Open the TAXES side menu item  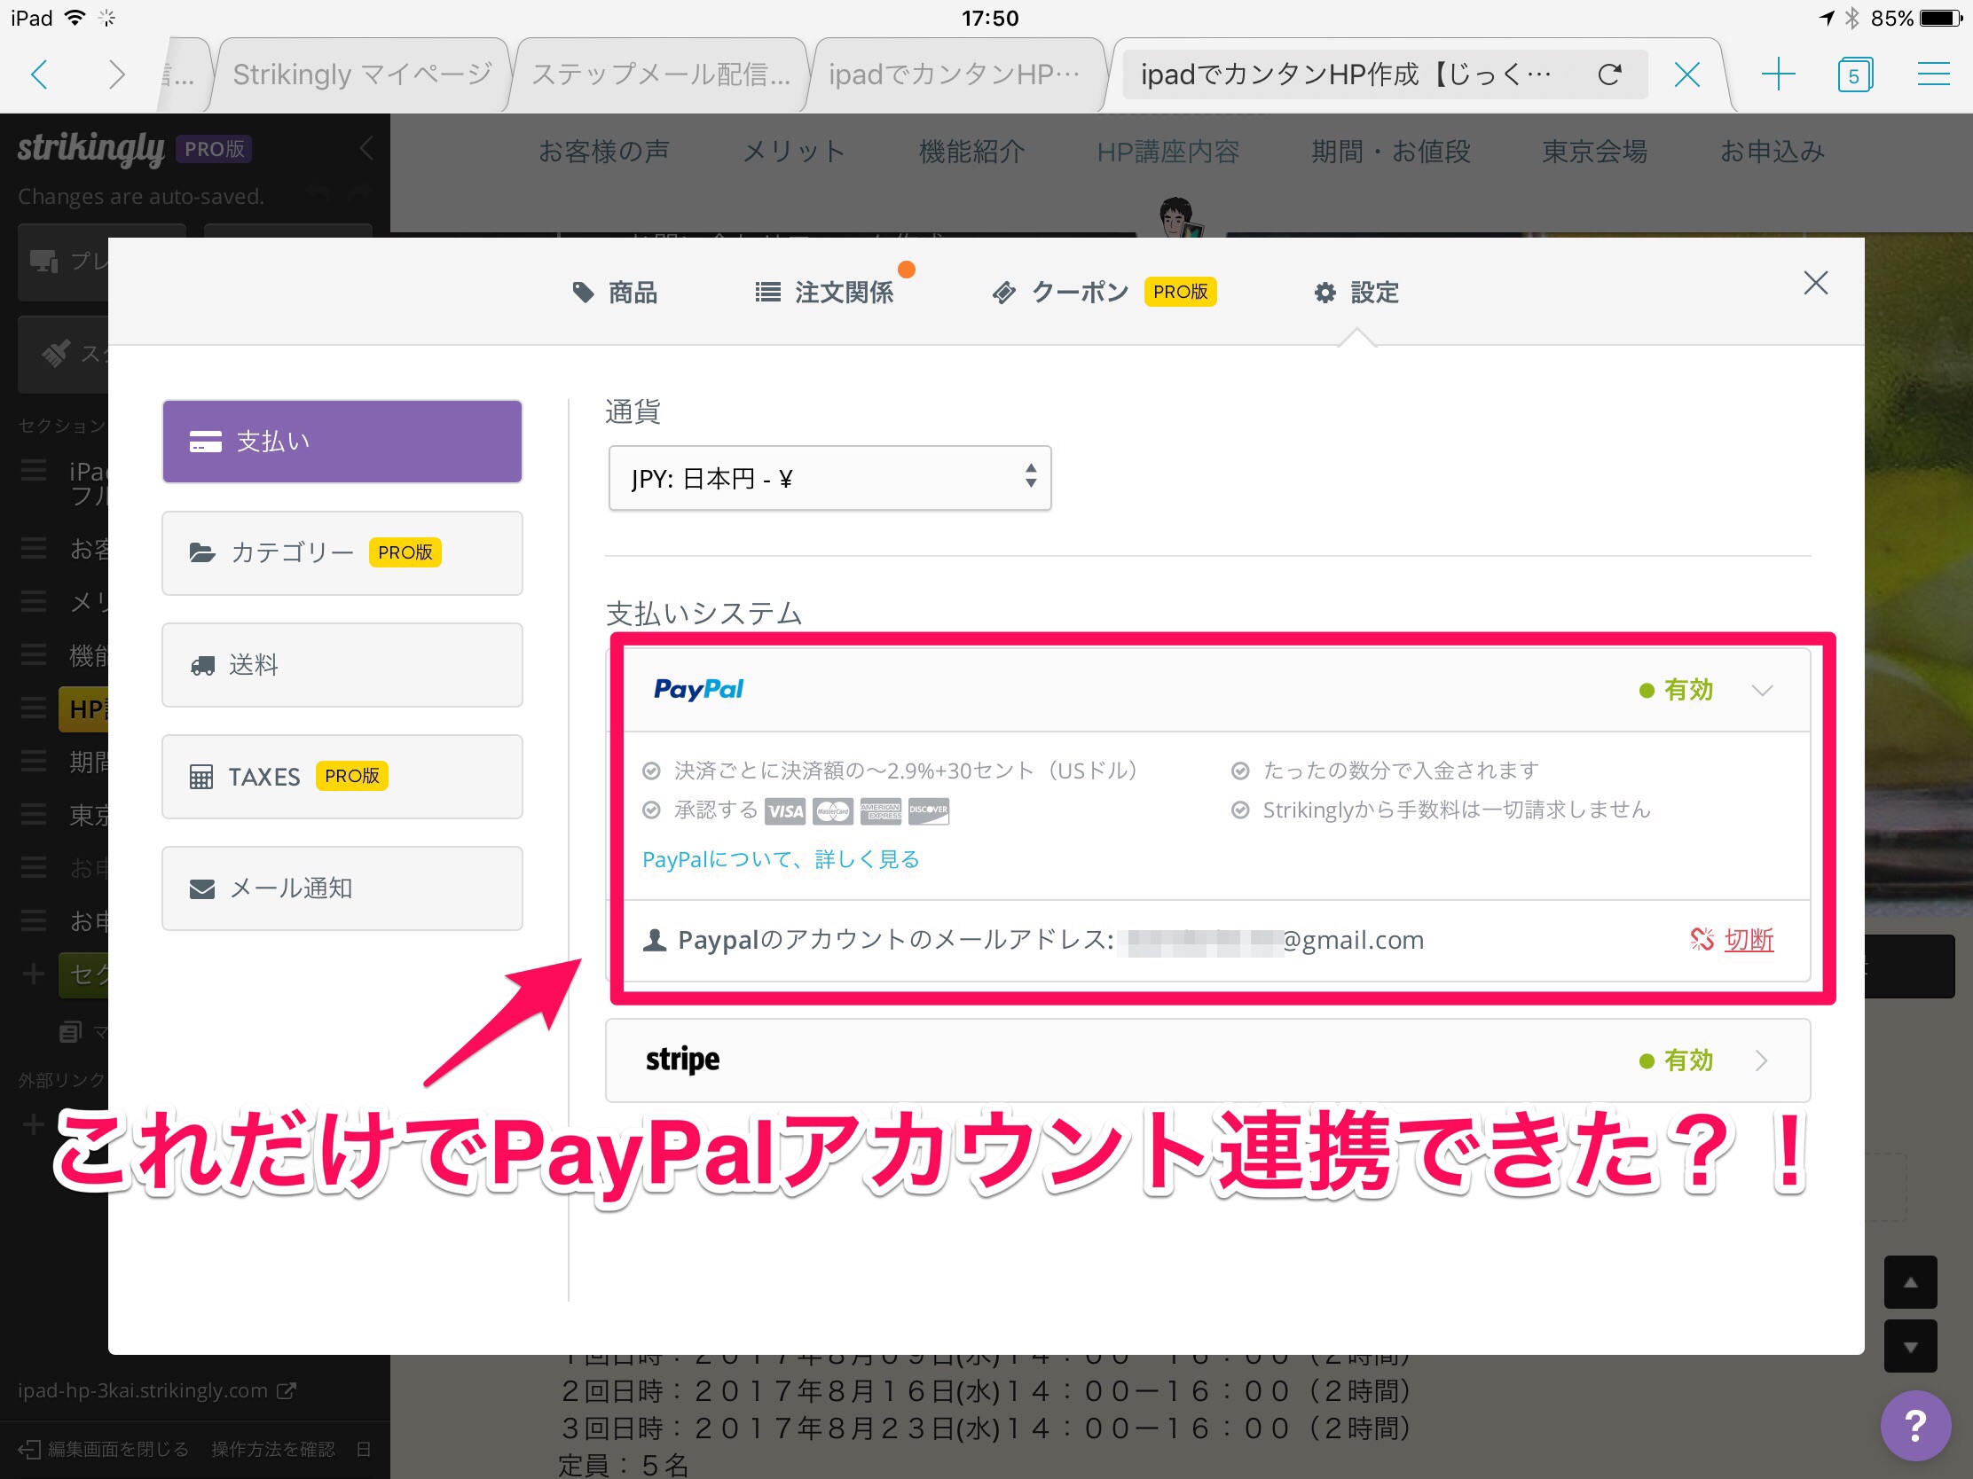click(342, 777)
